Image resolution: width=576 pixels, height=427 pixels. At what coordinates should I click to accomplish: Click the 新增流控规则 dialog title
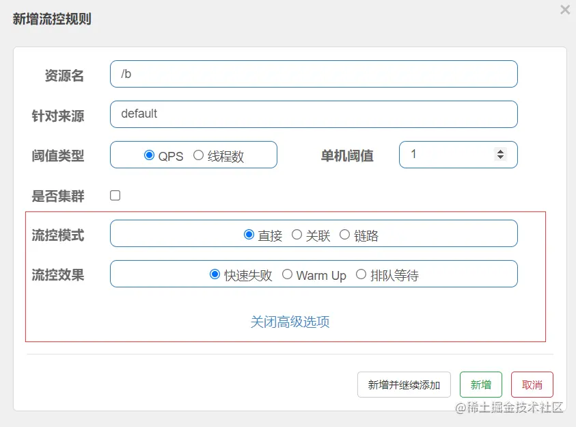[52, 18]
